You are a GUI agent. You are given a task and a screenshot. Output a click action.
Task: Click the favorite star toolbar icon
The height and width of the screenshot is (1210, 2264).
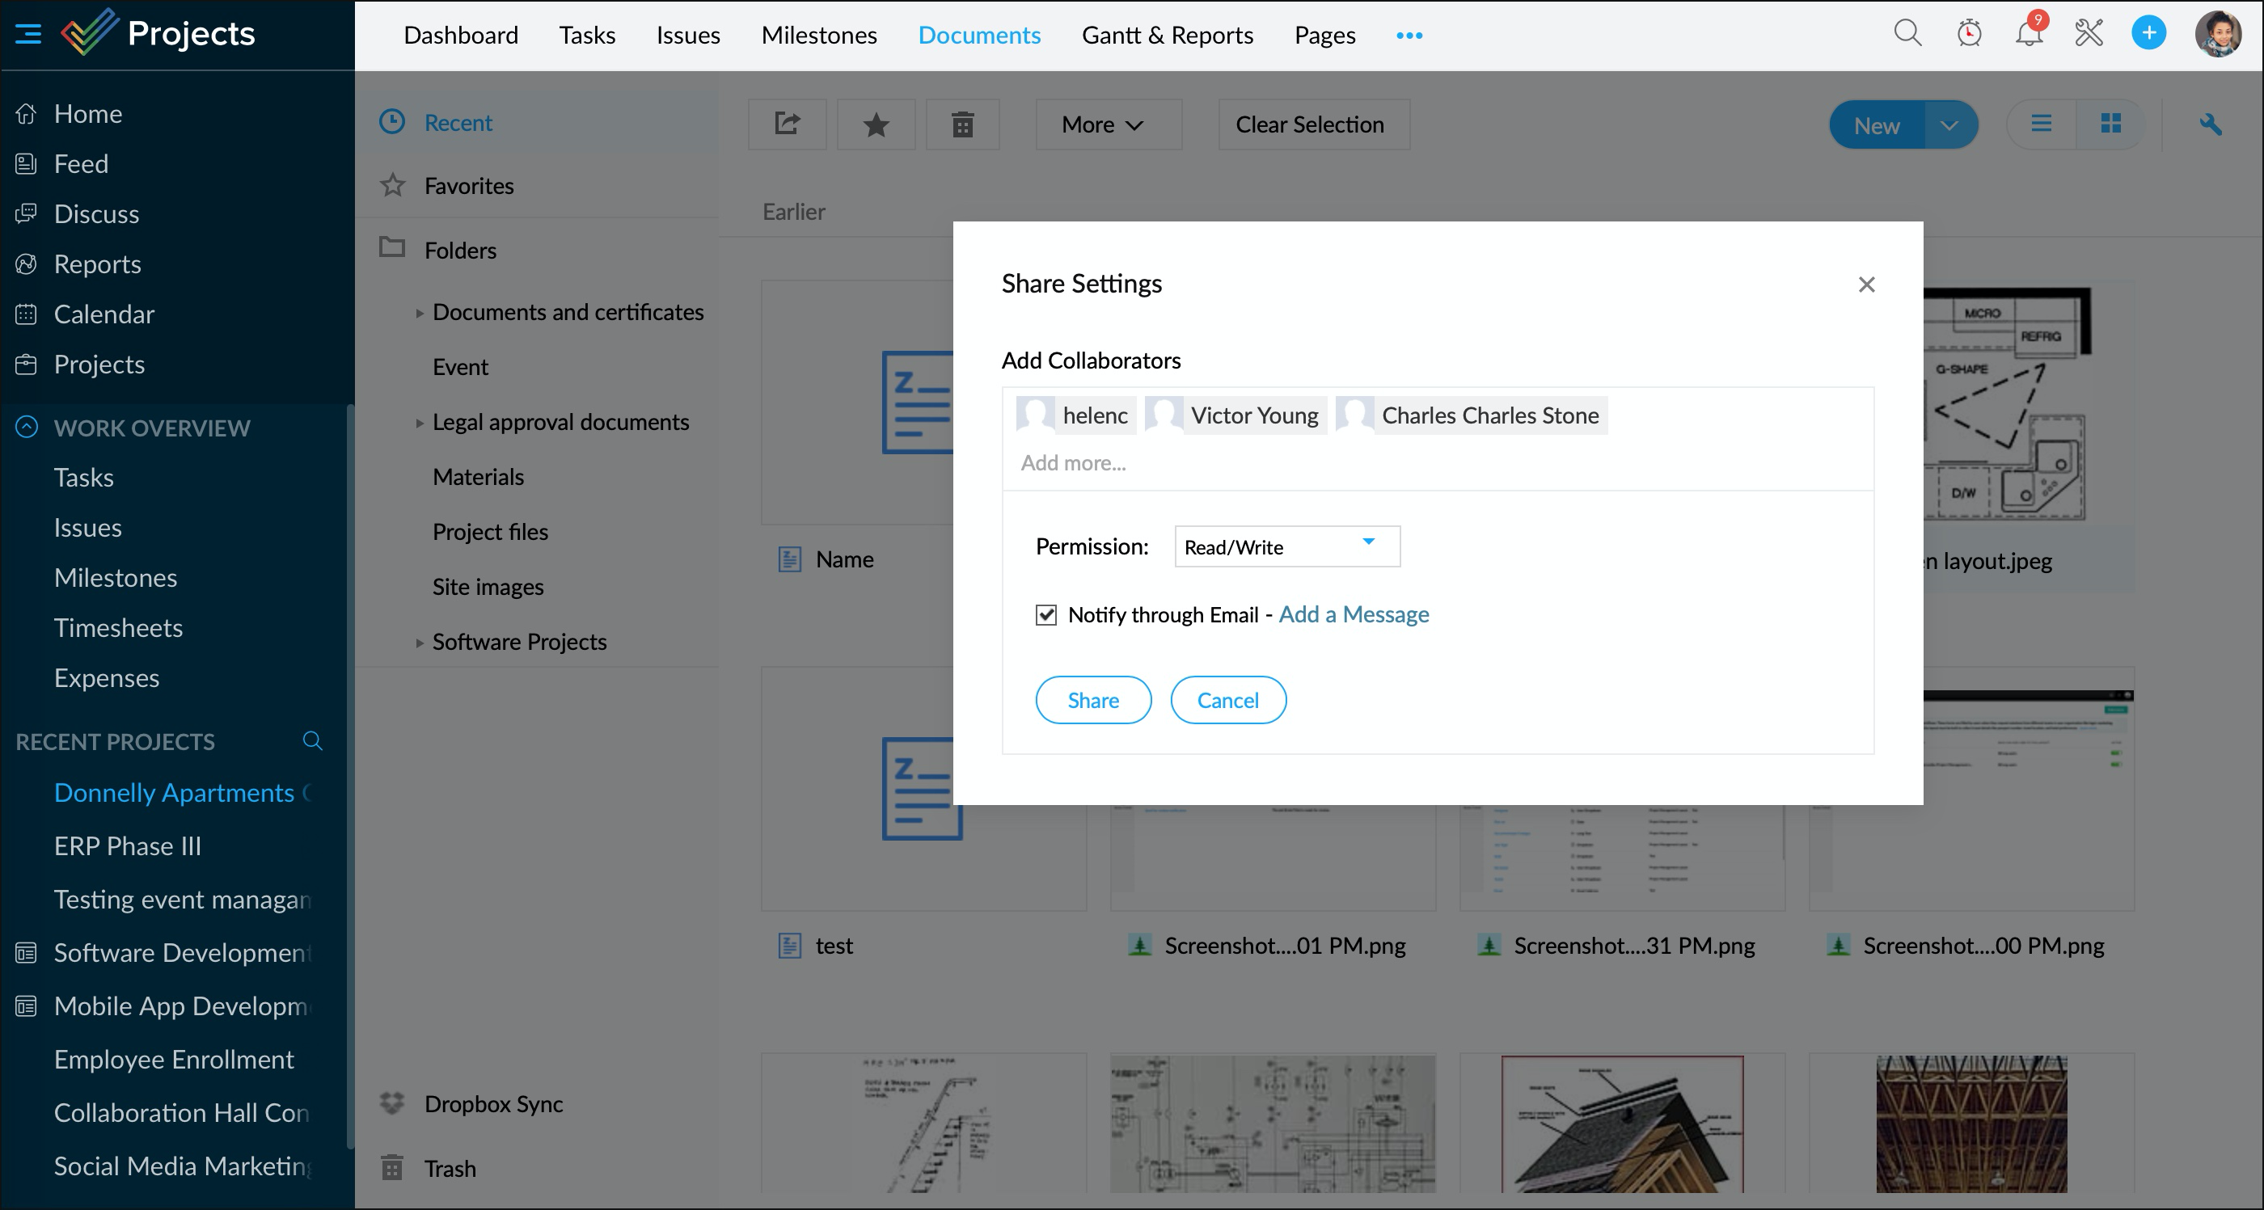click(x=876, y=124)
